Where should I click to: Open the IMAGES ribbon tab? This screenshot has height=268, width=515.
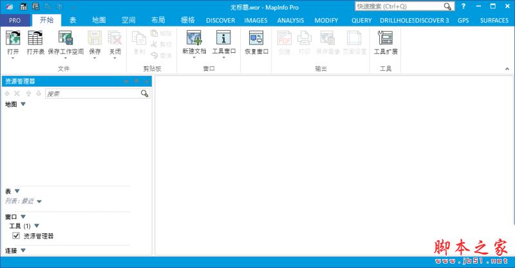(256, 21)
